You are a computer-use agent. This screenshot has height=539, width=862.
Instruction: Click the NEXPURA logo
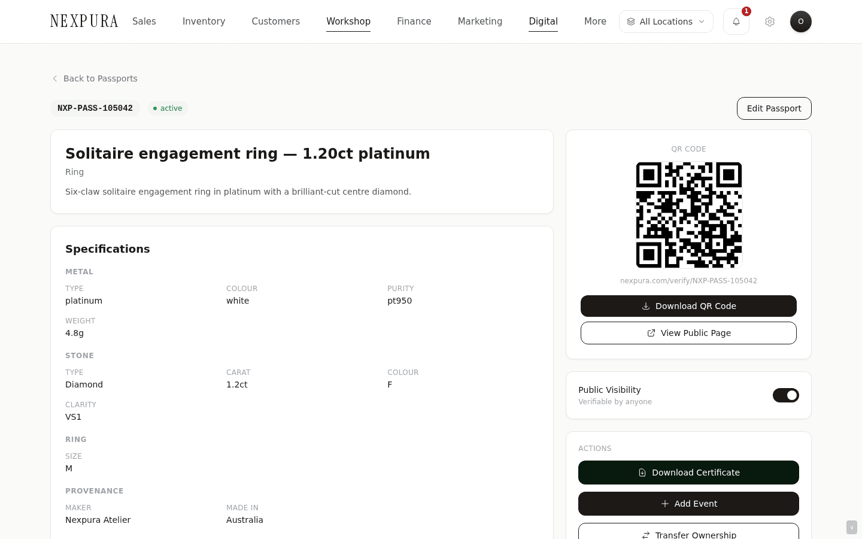point(84,22)
